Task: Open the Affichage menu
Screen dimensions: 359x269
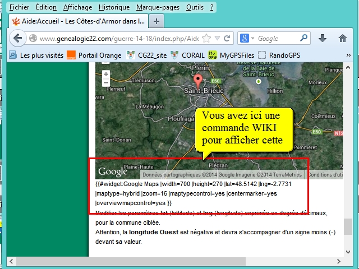Action: click(77, 7)
